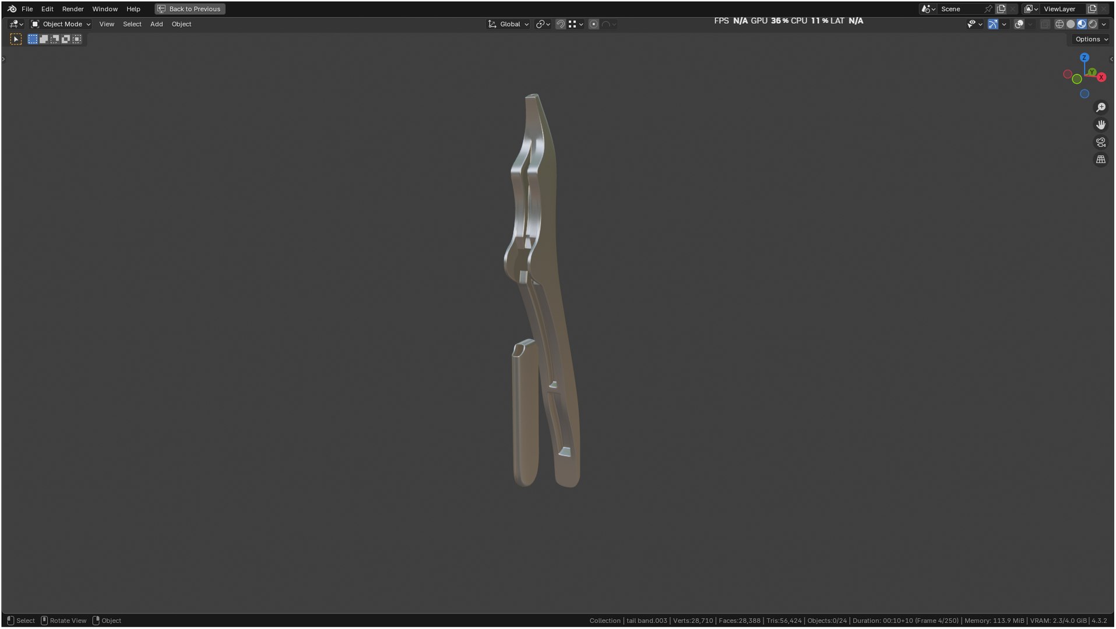Click the zoom view magnifier icon

click(x=1101, y=108)
